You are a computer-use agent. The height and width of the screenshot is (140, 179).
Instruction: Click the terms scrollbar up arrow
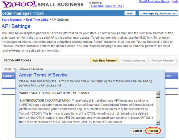click(x=158, y=93)
